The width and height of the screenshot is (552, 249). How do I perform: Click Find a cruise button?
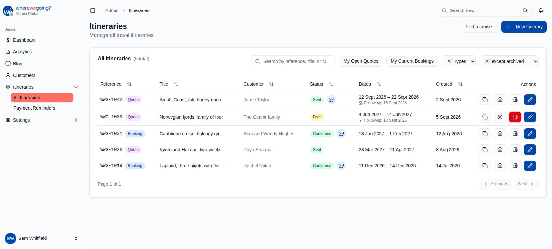click(478, 27)
